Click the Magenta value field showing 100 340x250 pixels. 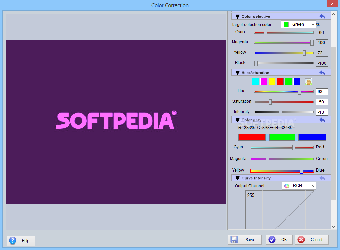point(322,42)
